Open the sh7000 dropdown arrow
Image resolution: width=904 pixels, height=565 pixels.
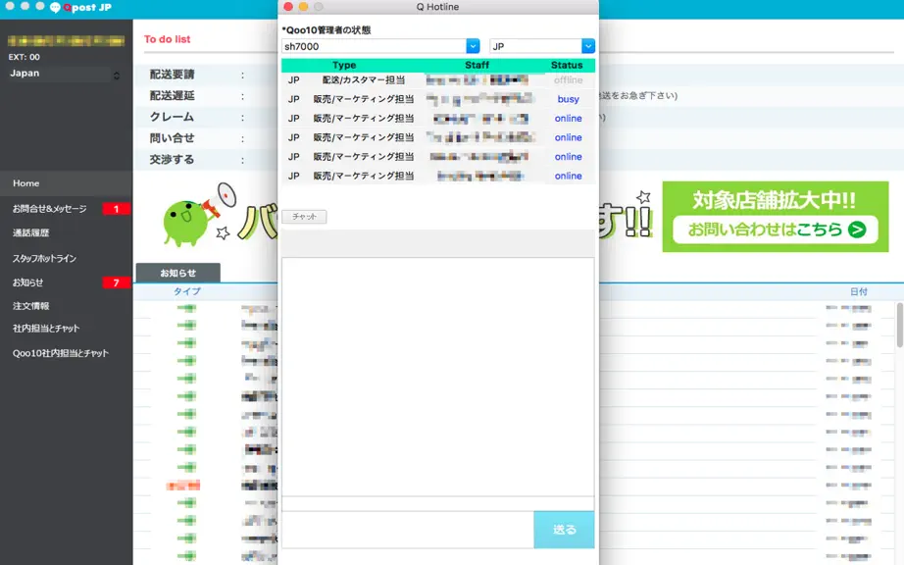pos(473,46)
